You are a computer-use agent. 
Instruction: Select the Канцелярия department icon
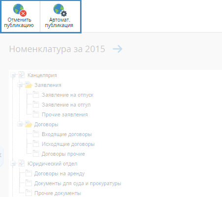[22, 75]
